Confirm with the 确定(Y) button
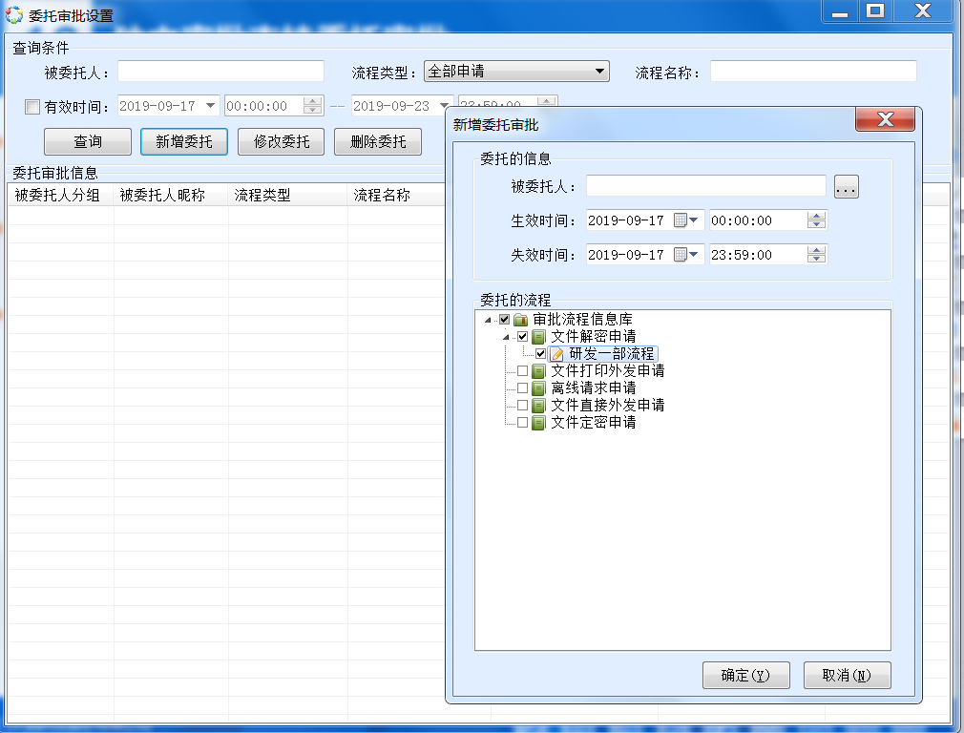Viewport: 964px width, 733px height. pyautogui.click(x=745, y=675)
